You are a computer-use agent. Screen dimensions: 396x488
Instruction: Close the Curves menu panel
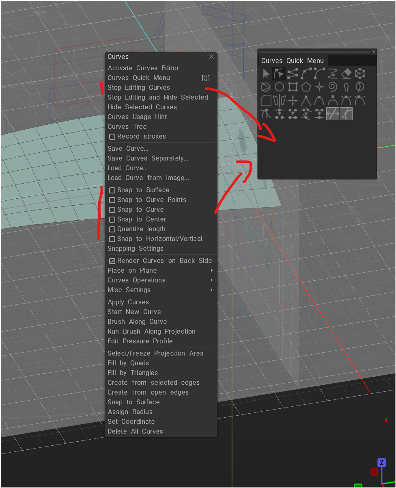tap(211, 57)
